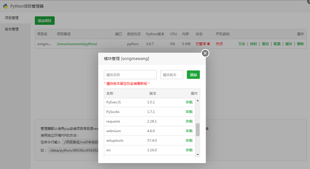Image resolution: width=310 pixels, height=169 pixels.
Task: Click the 0 MB memory cell
Action: click(x=186, y=44)
